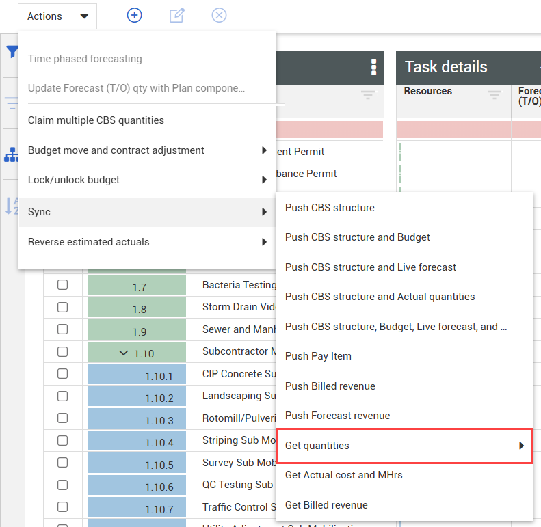The image size is (541, 527).
Task: Expand the Get quantities submenu
Action: pos(404,446)
